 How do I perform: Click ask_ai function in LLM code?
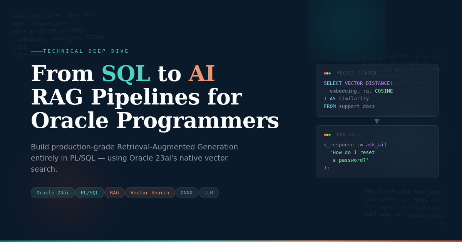[x=375, y=145]
